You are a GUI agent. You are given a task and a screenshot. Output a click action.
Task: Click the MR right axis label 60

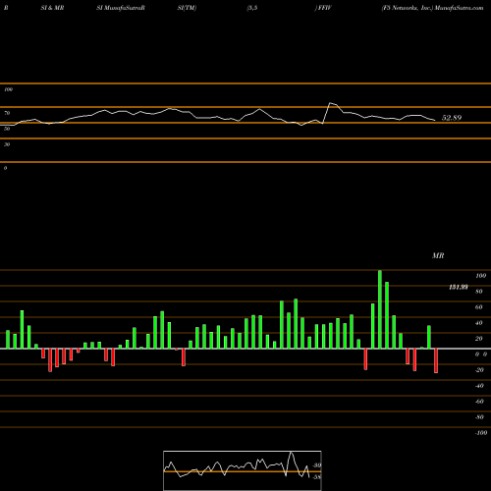coord(479,307)
